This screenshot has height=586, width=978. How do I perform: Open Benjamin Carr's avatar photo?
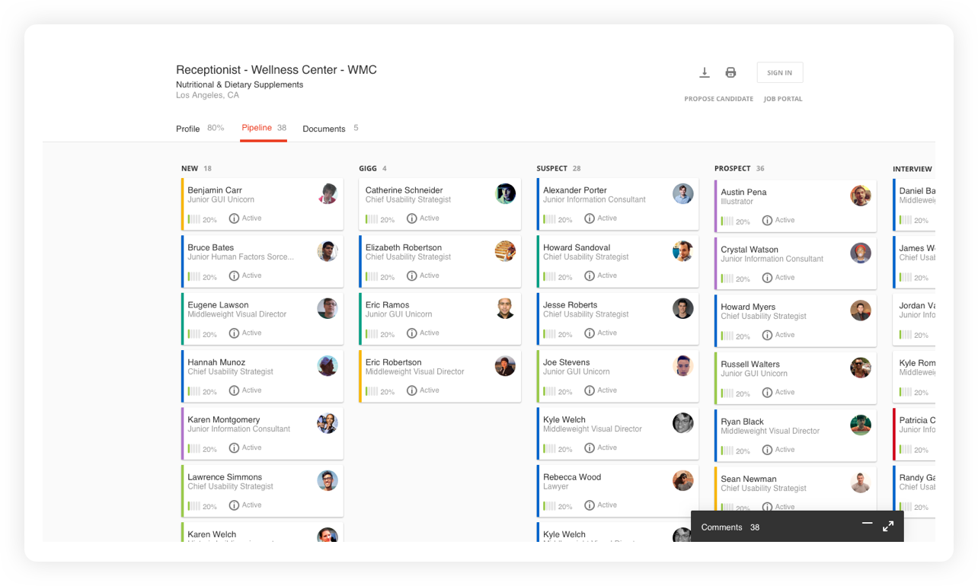pos(328,193)
